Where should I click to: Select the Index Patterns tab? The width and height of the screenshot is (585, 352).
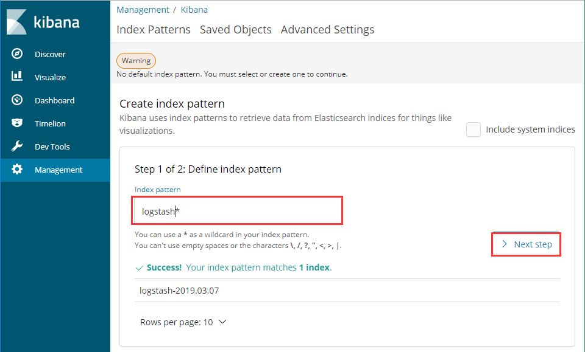pyautogui.click(x=154, y=29)
